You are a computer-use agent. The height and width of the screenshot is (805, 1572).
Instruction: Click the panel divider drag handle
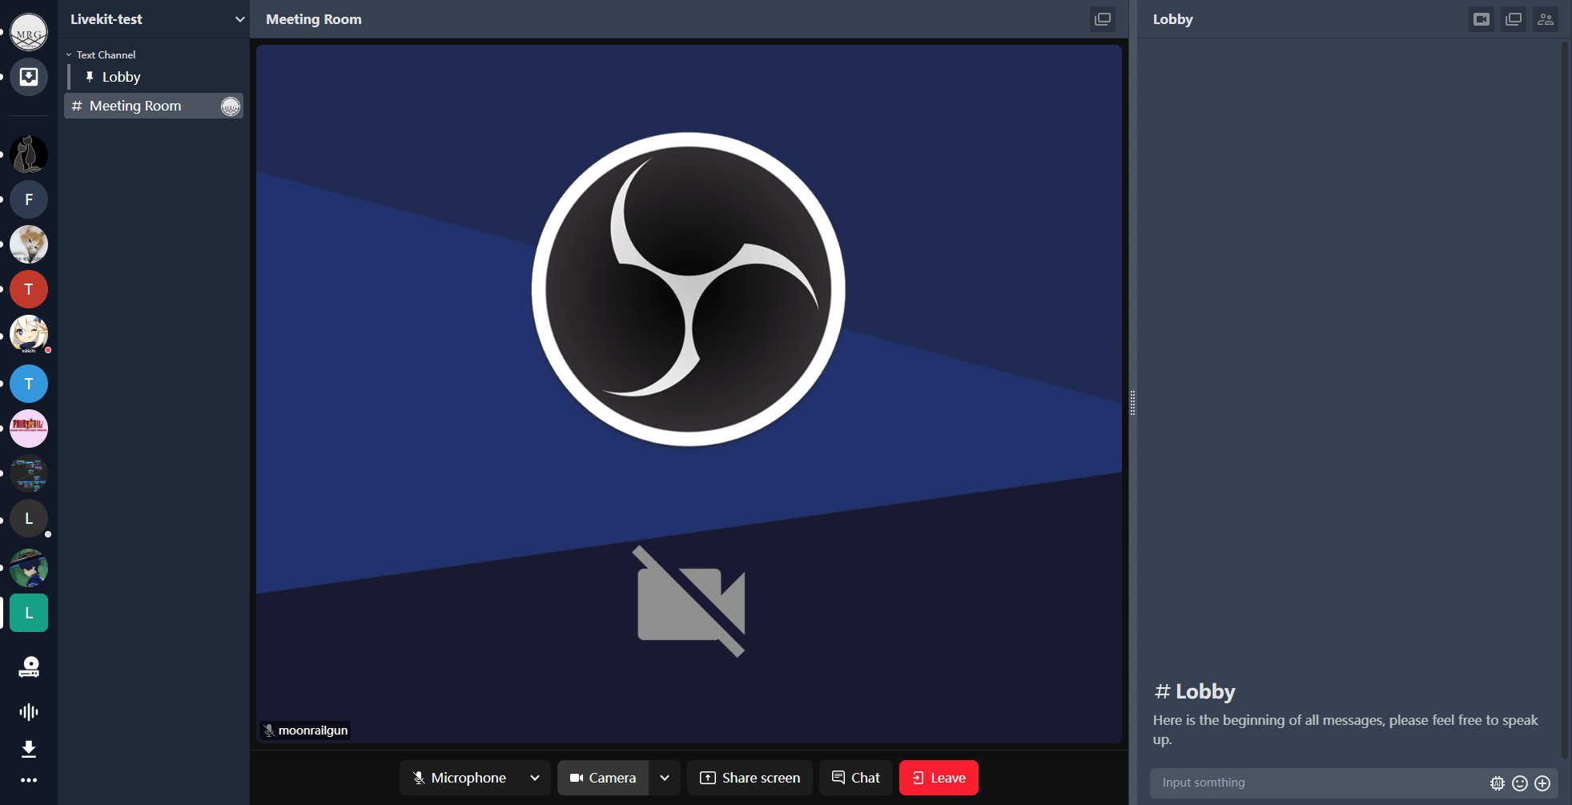[1132, 402]
